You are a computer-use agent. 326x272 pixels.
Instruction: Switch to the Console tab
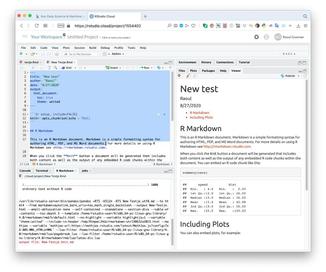pyautogui.click(x=25, y=170)
